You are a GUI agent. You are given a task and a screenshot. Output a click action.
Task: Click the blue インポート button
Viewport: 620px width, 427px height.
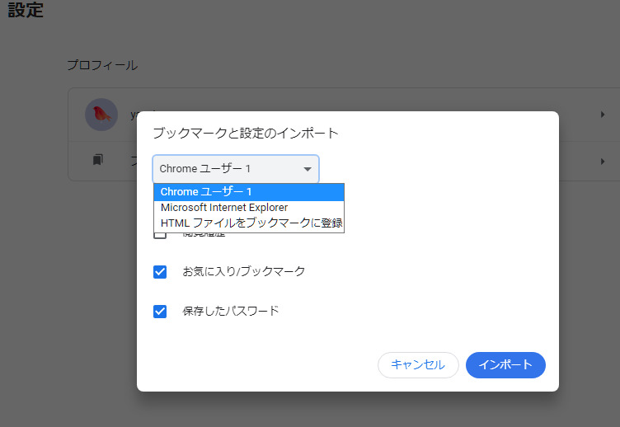click(x=505, y=365)
